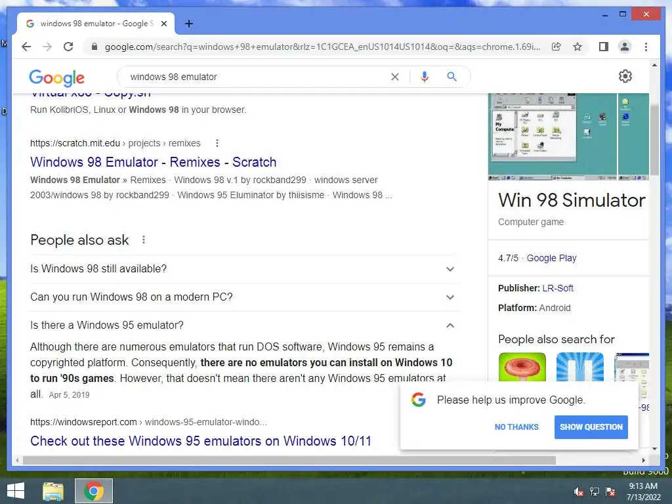Select the windows 98 emulator tab
Image resolution: width=672 pixels, height=504 pixels.
[x=96, y=24]
